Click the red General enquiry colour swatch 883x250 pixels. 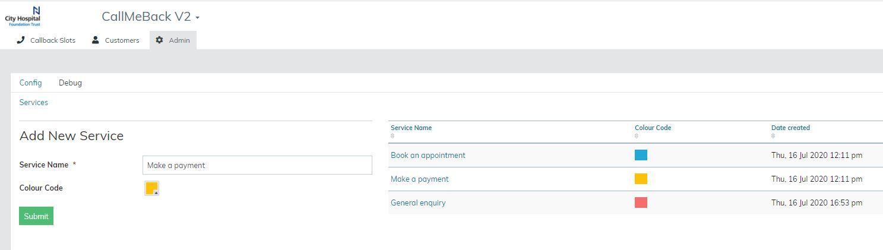coord(641,202)
